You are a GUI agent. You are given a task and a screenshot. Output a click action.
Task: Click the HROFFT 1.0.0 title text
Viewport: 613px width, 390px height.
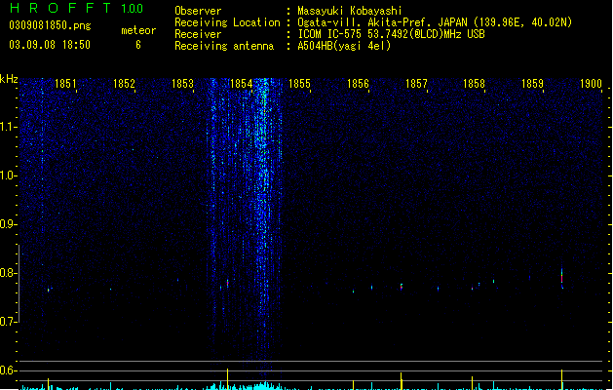(x=77, y=8)
